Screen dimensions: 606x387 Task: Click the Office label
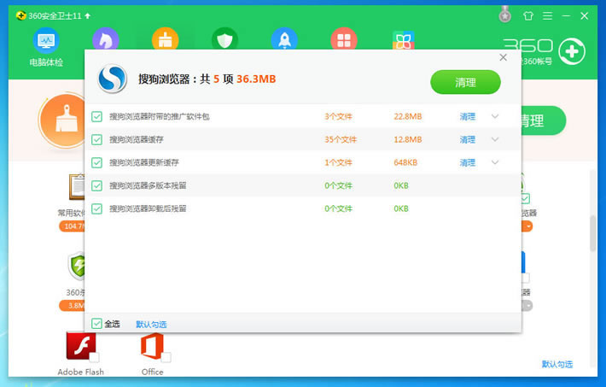pyautogui.click(x=152, y=372)
